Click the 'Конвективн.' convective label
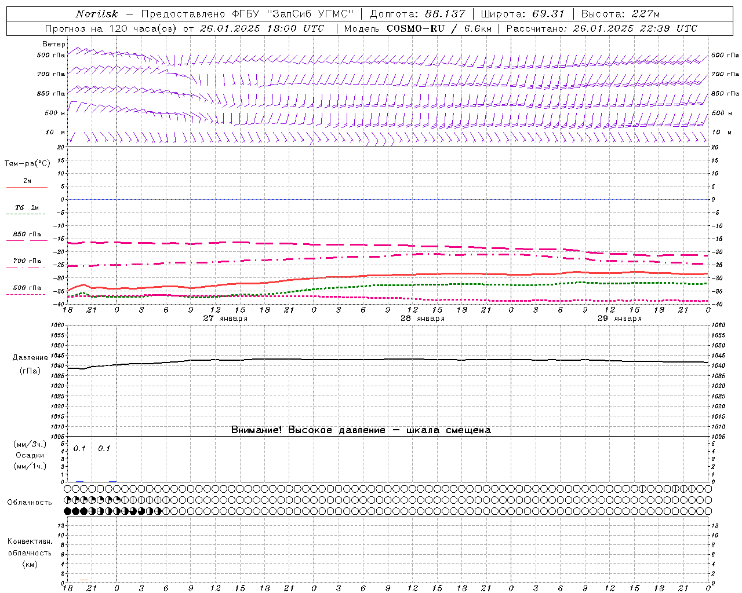The height and width of the screenshot is (593, 742). click(x=30, y=541)
